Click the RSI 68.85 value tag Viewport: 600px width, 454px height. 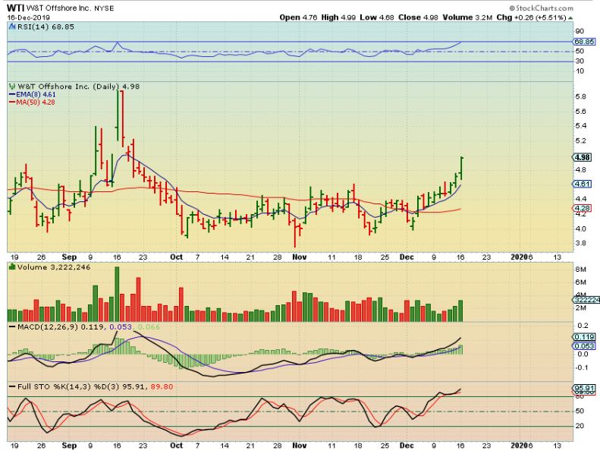584,42
